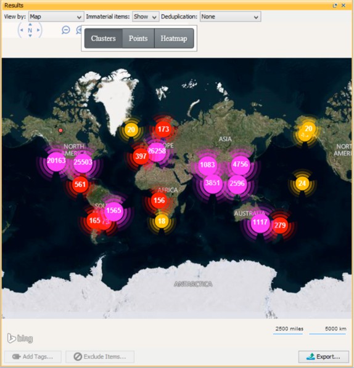The height and width of the screenshot is (368, 354).
Task: Switch map display to Clusters mode
Action: point(104,38)
